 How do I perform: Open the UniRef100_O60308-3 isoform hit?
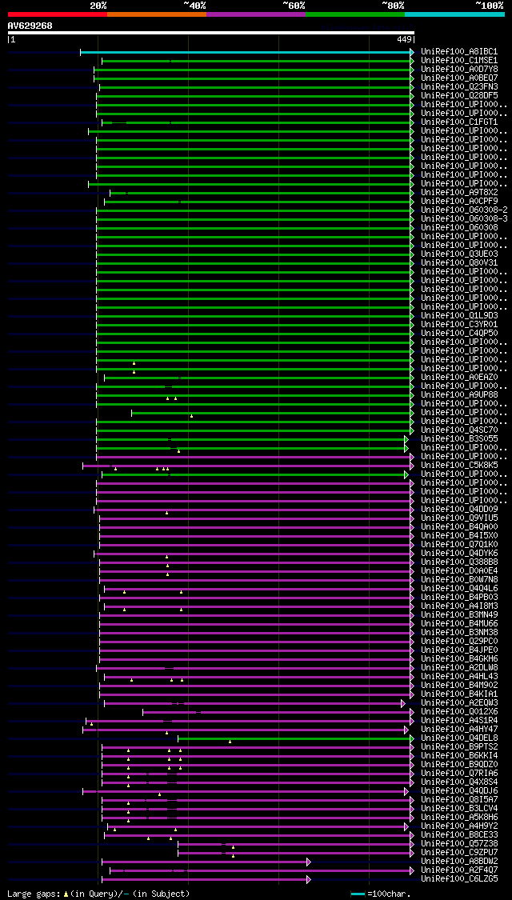click(x=464, y=218)
